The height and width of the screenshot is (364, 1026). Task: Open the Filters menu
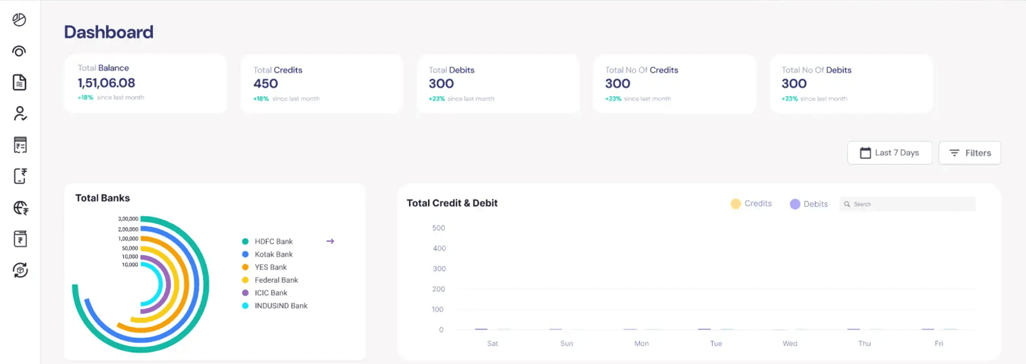969,153
